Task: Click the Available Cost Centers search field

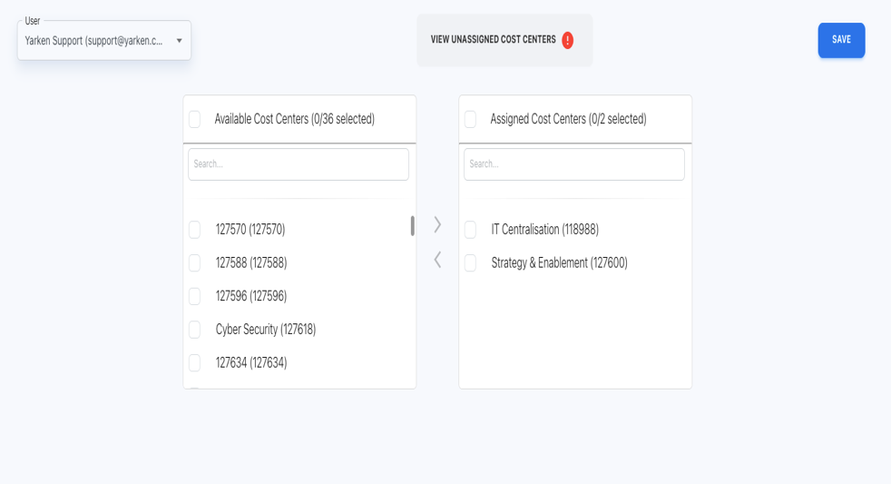Action: (x=298, y=164)
